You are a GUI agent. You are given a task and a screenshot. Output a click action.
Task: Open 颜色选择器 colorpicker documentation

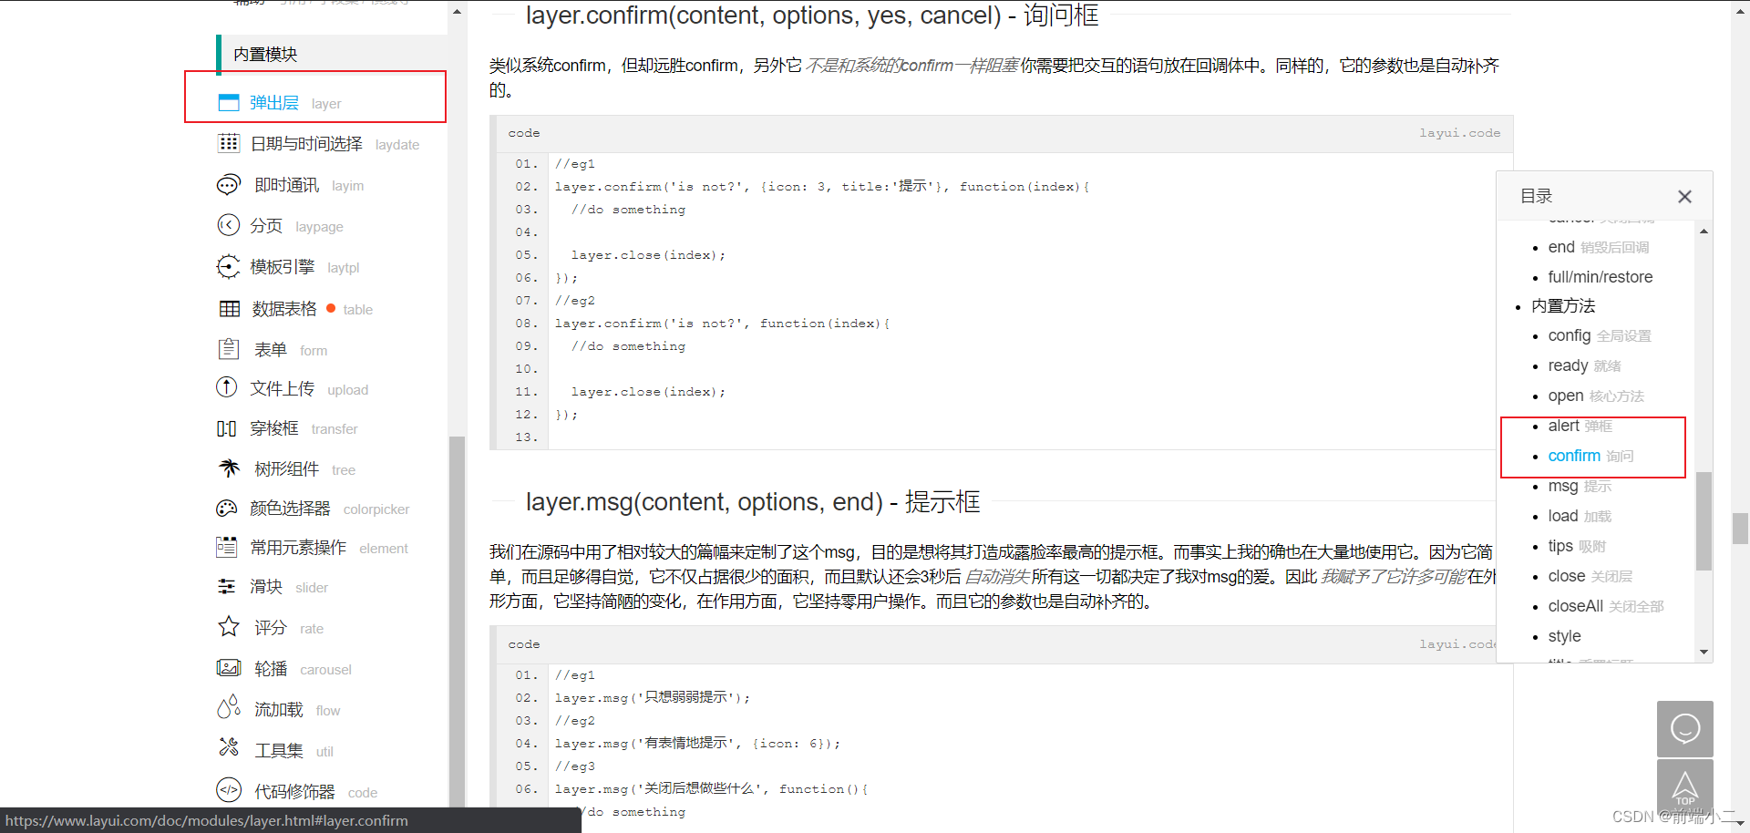coord(330,509)
